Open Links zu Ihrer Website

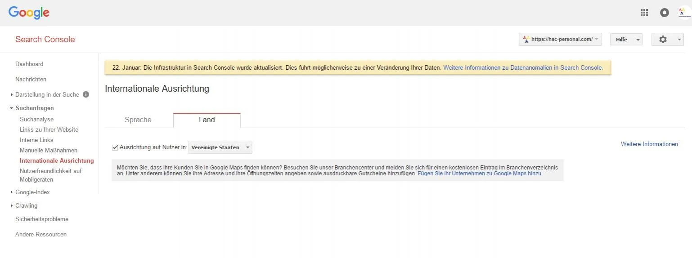click(49, 129)
